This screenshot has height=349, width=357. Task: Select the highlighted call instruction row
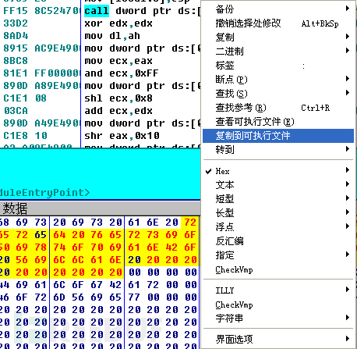(101, 11)
